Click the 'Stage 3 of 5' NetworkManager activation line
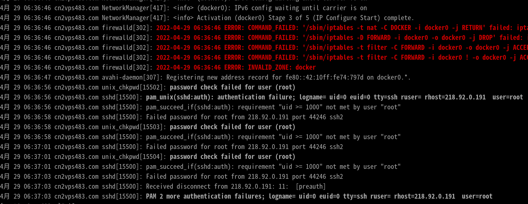The height and width of the screenshot is (204, 528). (x=207, y=18)
